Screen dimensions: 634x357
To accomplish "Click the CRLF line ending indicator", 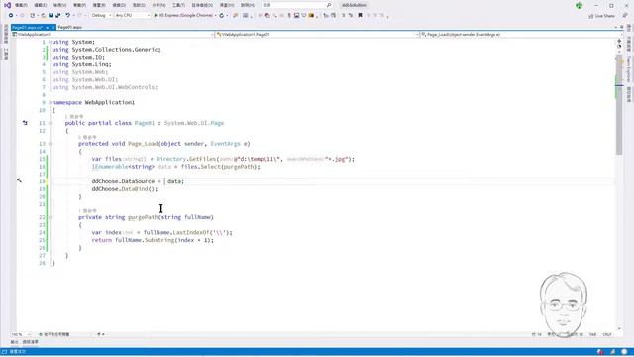I will [607, 334].
